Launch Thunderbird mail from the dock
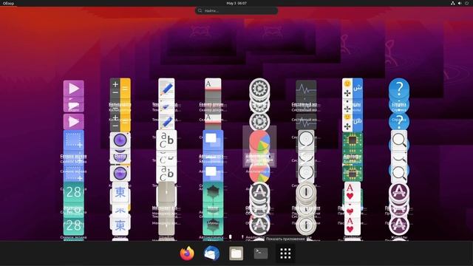This screenshot has height=266, width=473. 211,253
